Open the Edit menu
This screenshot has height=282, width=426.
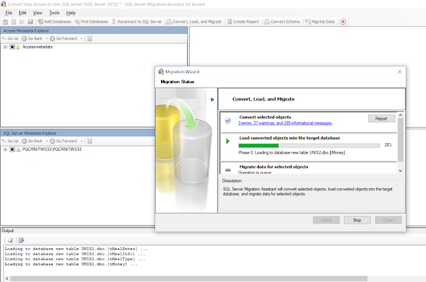point(23,13)
